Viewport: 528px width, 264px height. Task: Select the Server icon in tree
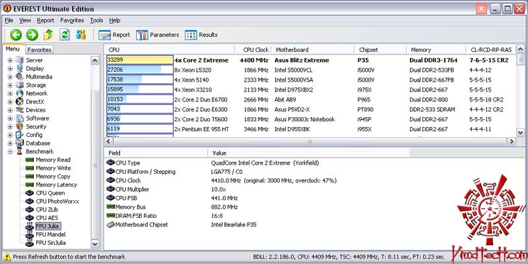pos(20,60)
